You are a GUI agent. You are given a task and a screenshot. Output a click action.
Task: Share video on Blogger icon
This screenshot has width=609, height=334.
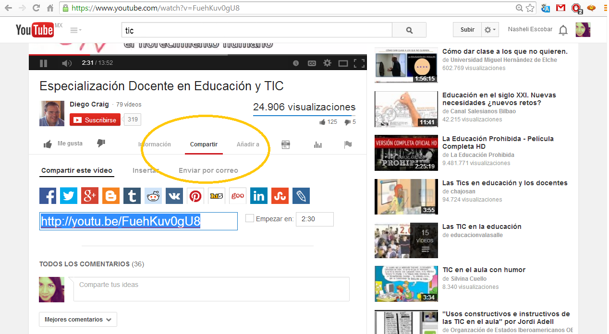(x=111, y=196)
